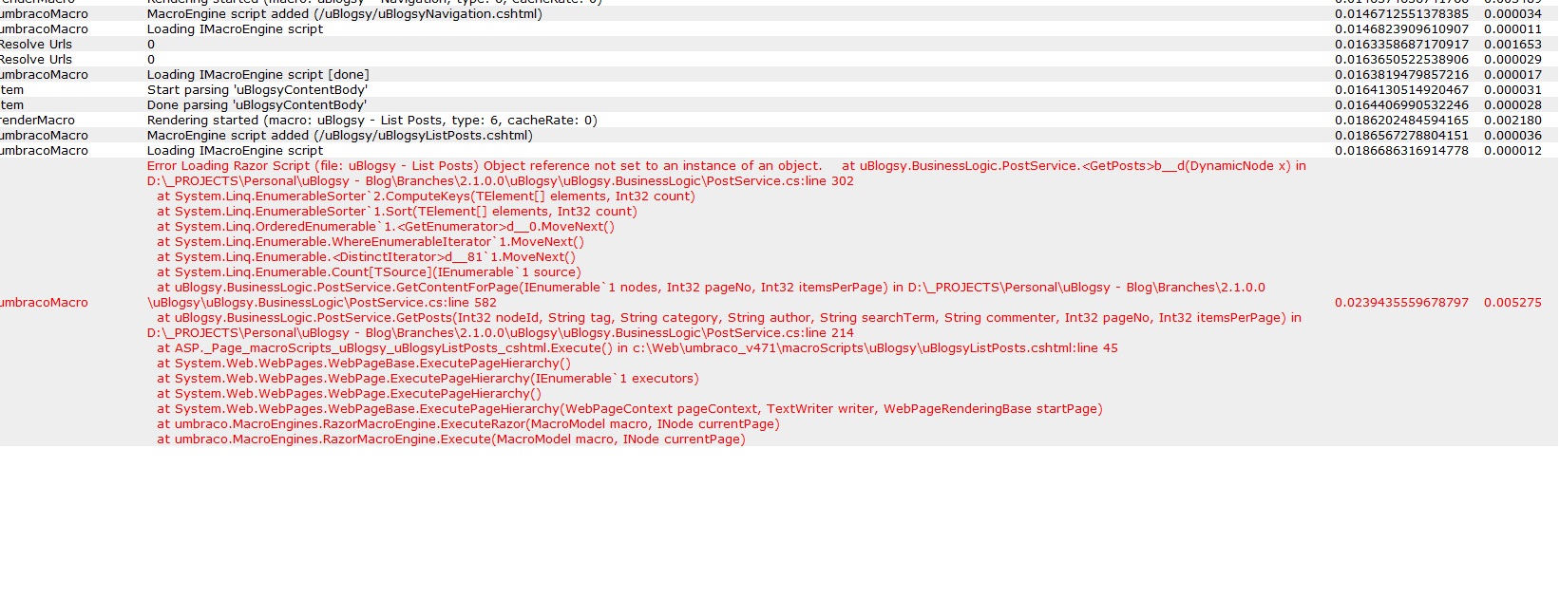
Task: Click the renderMacro label beside List Posts row
Action: pyautogui.click(x=37, y=121)
